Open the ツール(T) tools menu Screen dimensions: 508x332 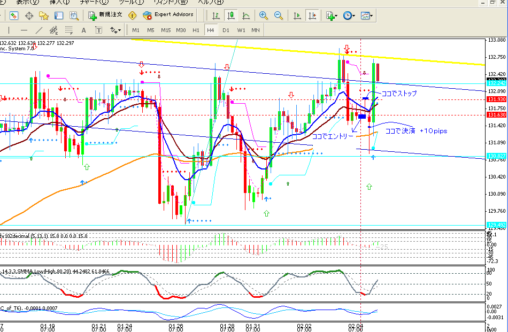(132, 2)
